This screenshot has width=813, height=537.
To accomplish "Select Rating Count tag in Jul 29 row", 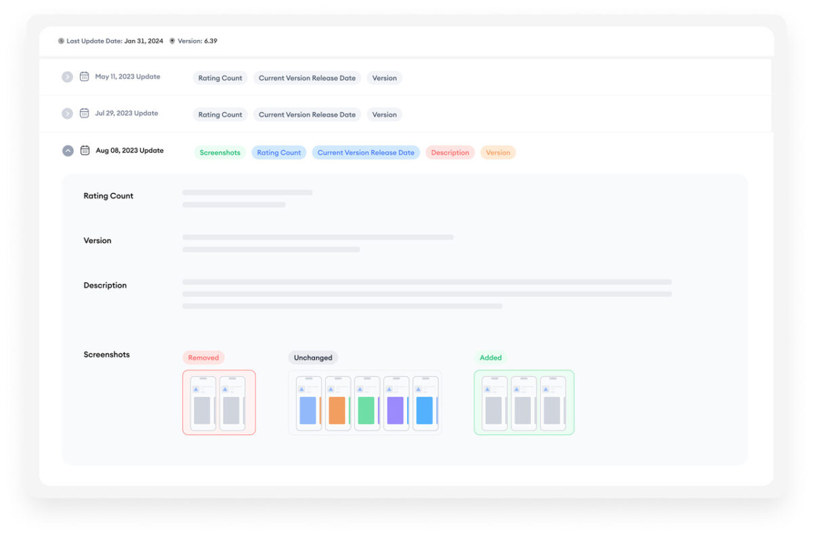I will [220, 114].
